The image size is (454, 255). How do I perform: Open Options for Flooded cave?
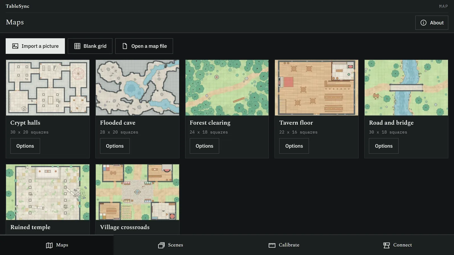(115, 146)
